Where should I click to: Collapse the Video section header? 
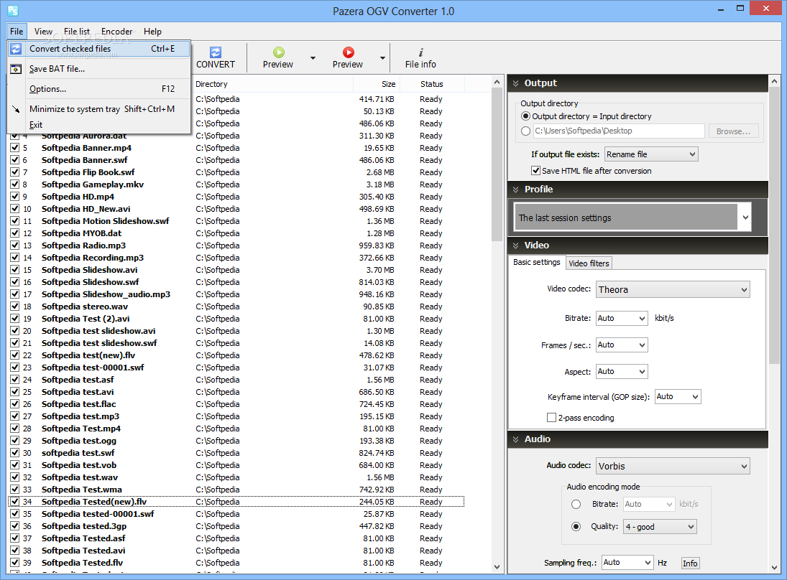click(638, 245)
